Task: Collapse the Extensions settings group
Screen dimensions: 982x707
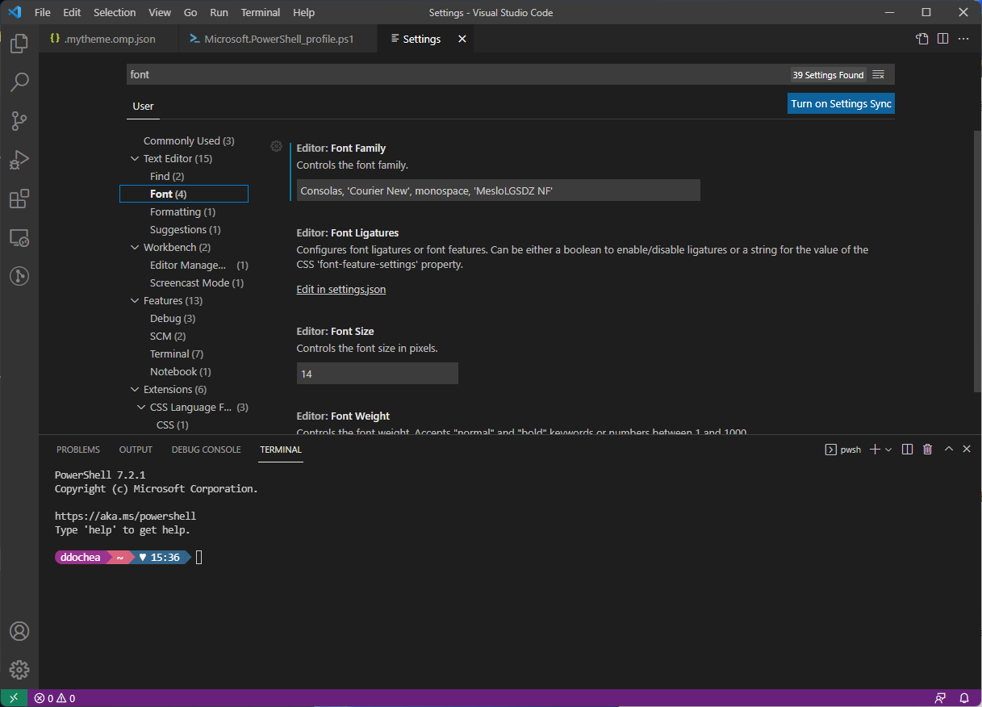Action: (135, 390)
